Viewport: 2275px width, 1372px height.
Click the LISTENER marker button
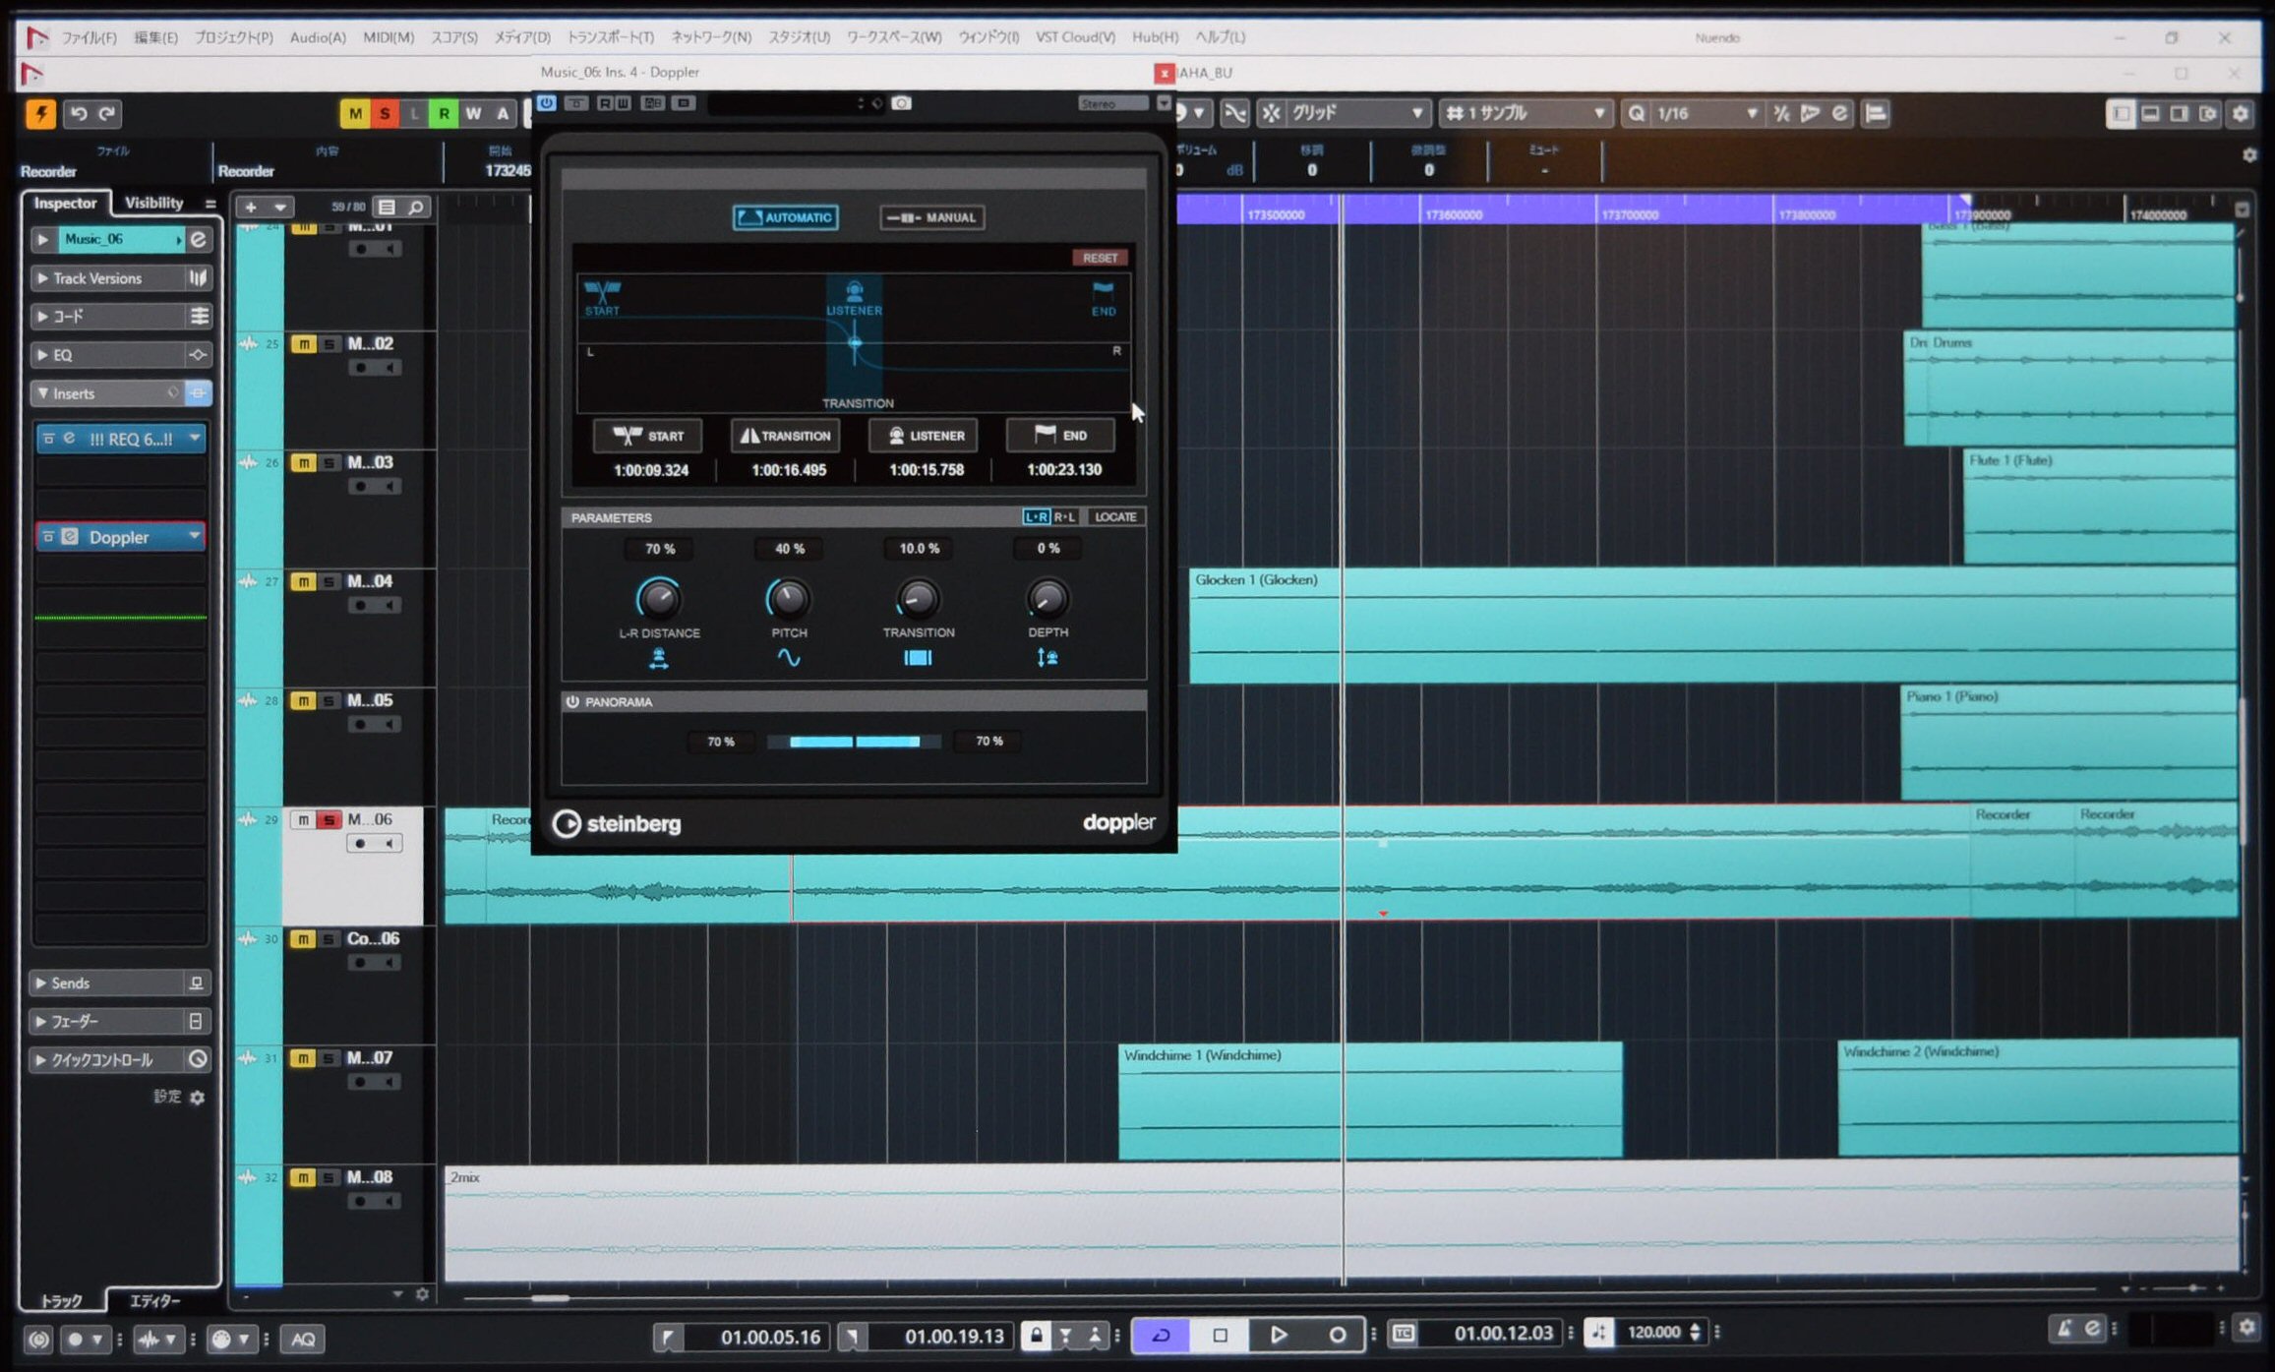pos(923,436)
